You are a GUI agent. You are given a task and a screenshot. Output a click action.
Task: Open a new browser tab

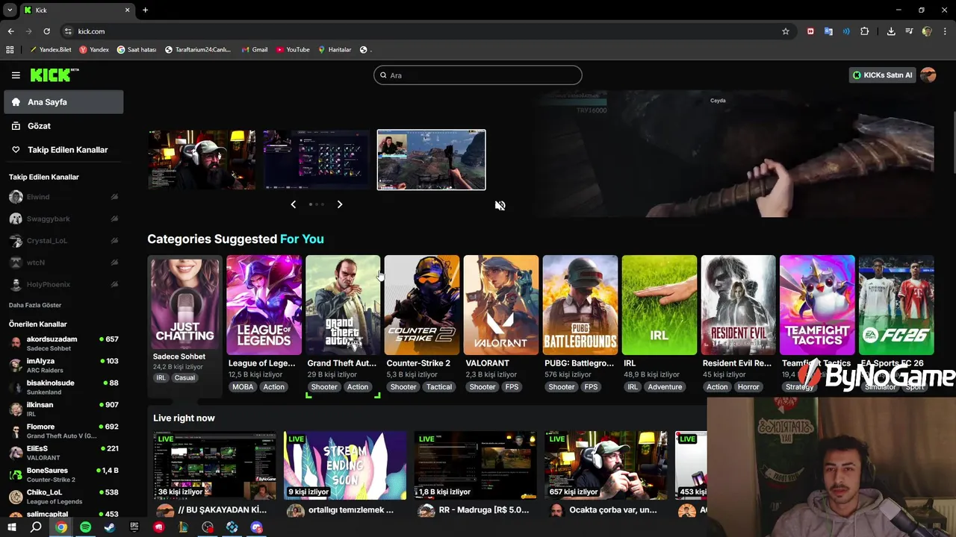pyautogui.click(x=145, y=10)
